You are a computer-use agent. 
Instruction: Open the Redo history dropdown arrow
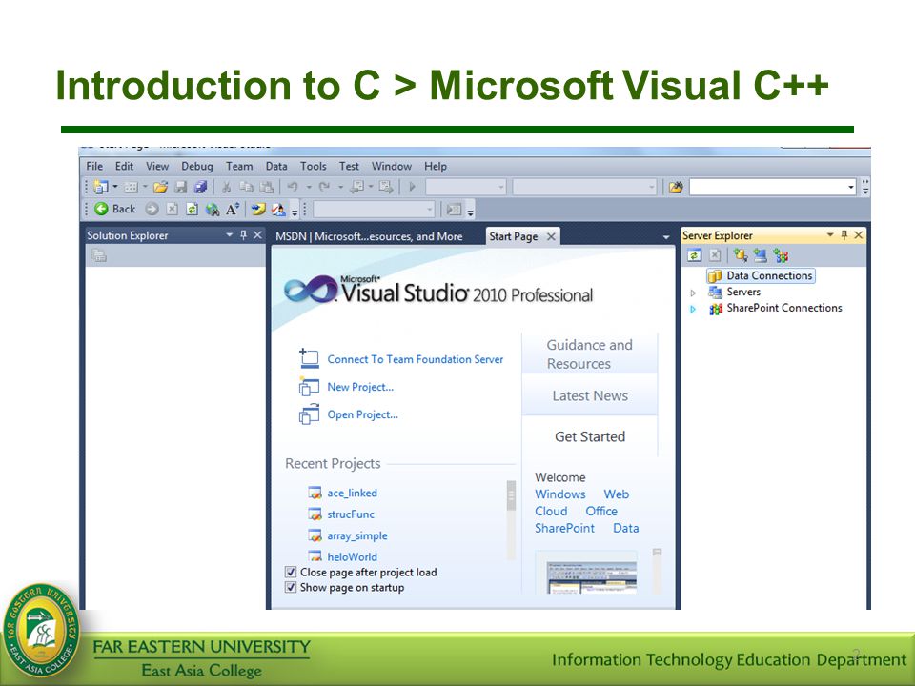(340, 187)
